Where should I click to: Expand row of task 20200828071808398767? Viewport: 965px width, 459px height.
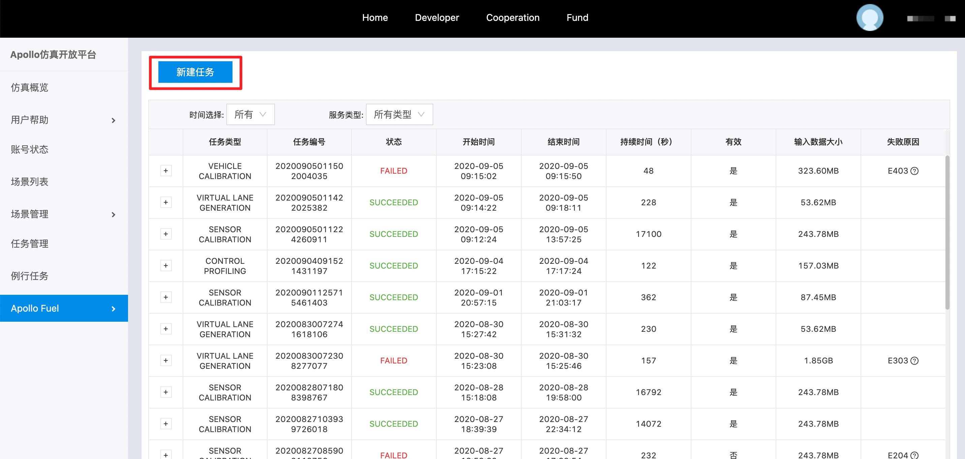[x=166, y=392]
